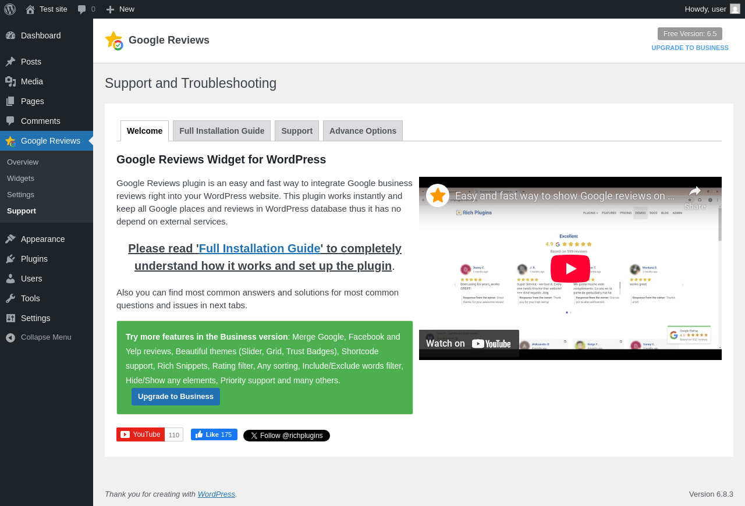Screen dimensions: 745x506
Task: Click the Version 6.8.3 footer text
Action: coord(711,494)
